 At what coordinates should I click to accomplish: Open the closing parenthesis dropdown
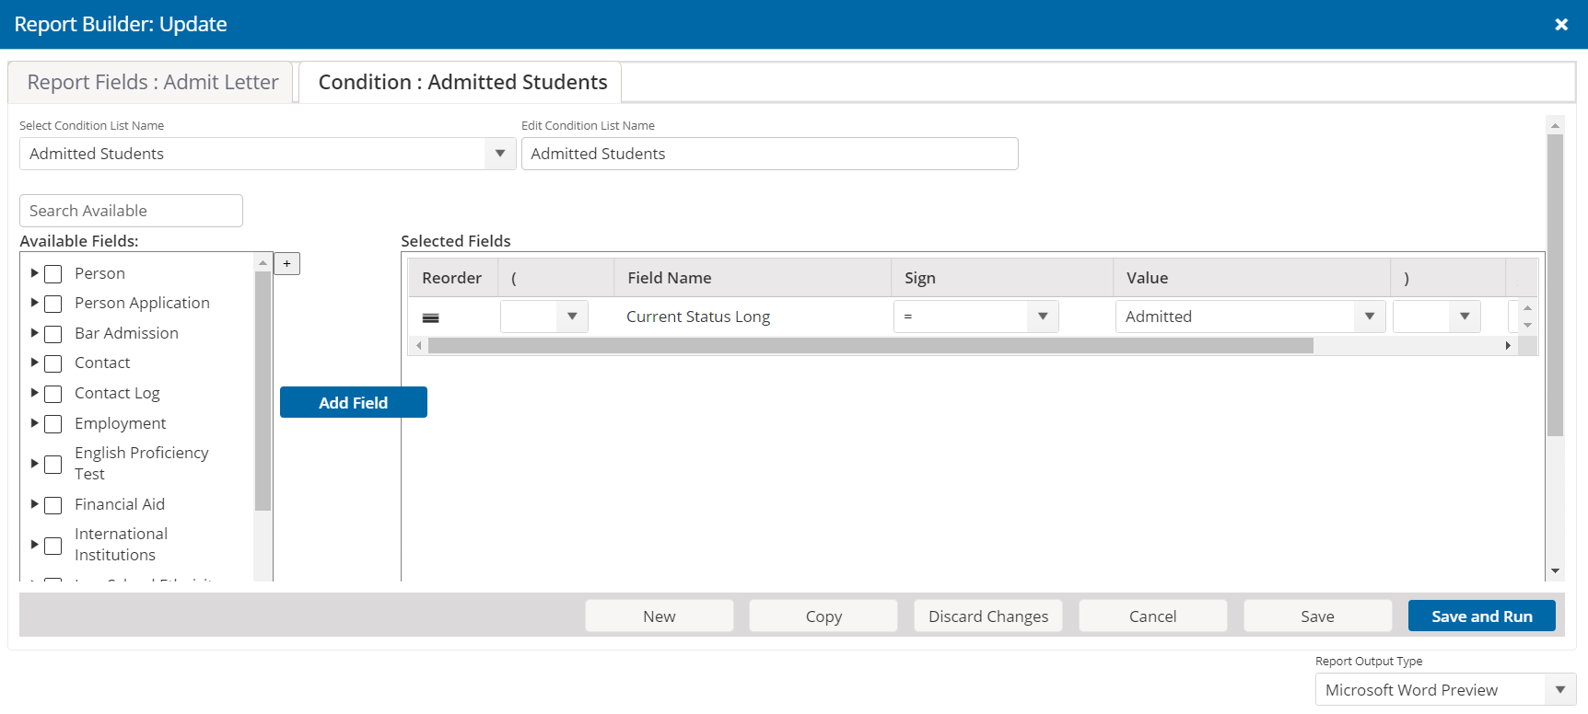click(1437, 317)
